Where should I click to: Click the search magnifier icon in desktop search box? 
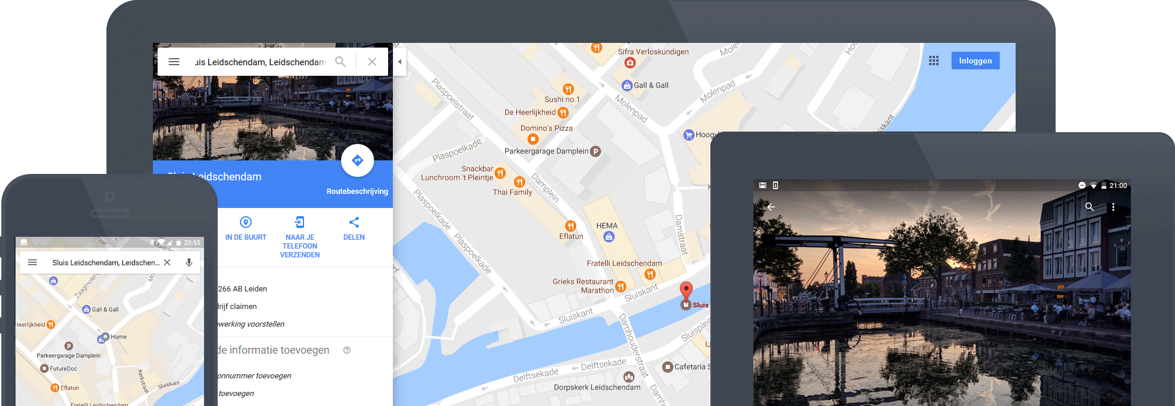(x=341, y=62)
